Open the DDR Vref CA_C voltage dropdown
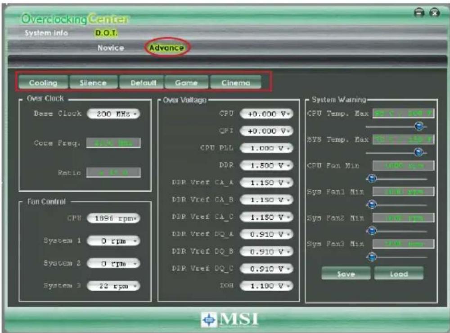Image resolution: width=450 pixels, height=333 pixels. pyautogui.click(x=266, y=217)
